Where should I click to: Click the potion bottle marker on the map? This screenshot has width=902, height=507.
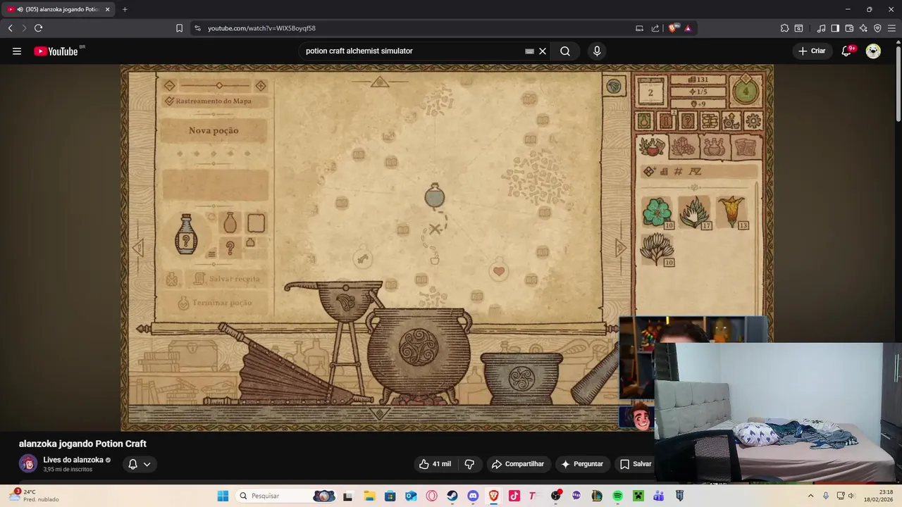435,196
